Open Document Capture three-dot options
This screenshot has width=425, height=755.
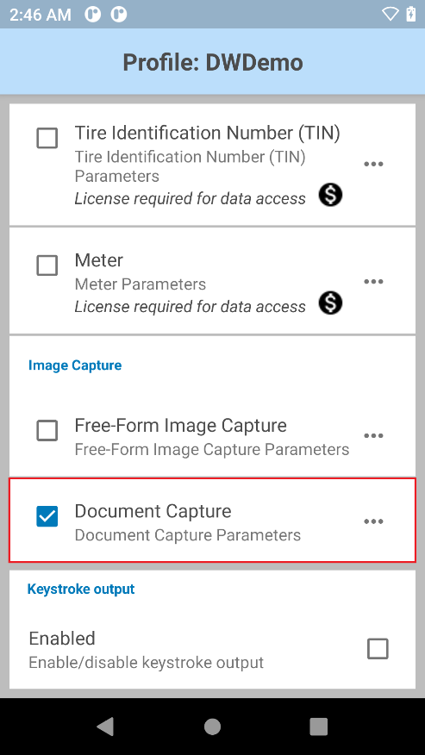pyautogui.click(x=373, y=521)
